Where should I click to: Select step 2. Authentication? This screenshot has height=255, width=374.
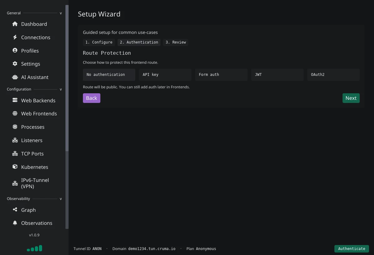[139, 42]
